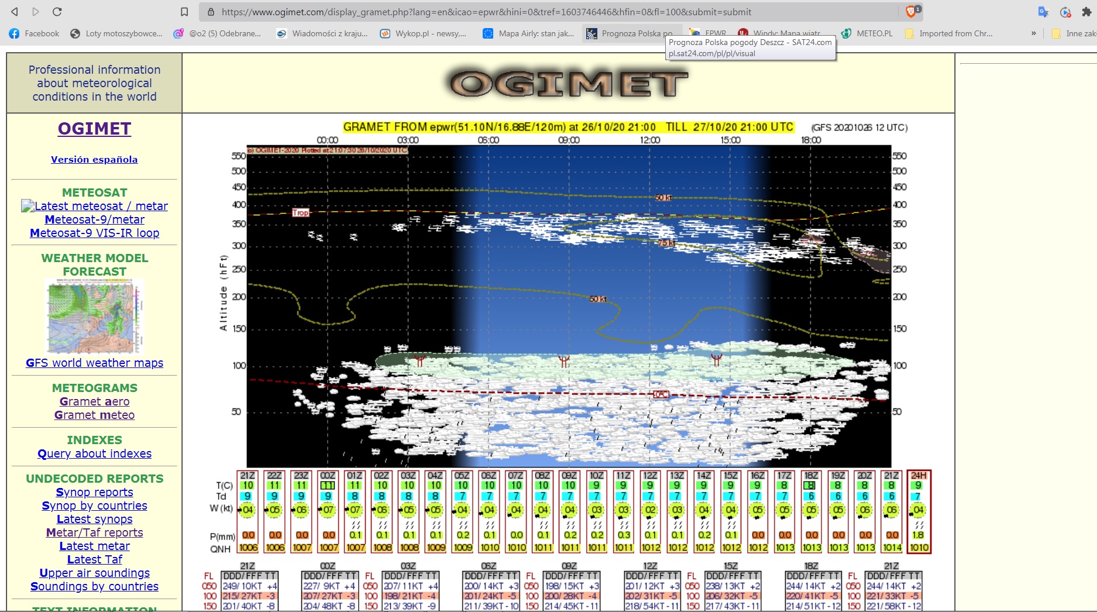Open the Mapa Airly bookmark
The width and height of the screenshot is (1097, 612).
[528, 33]
